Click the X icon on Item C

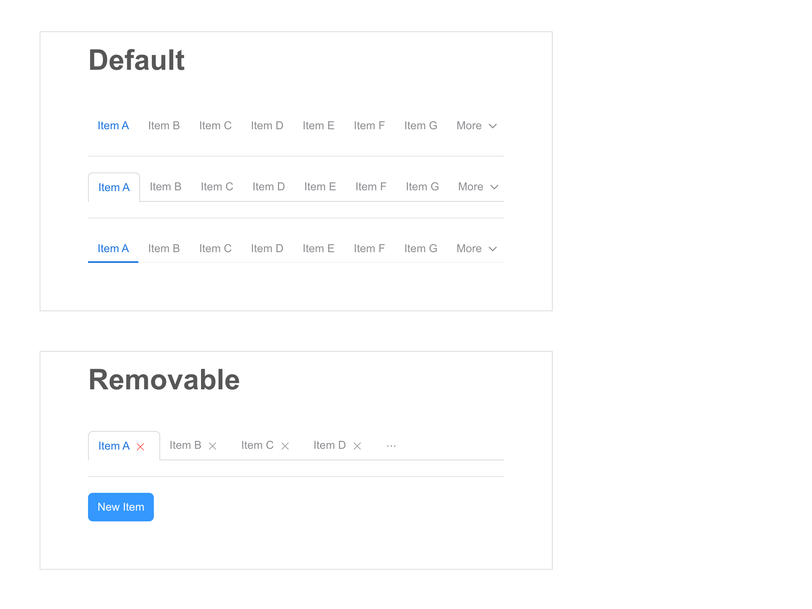pyautogui.click(x=285, y=446)
